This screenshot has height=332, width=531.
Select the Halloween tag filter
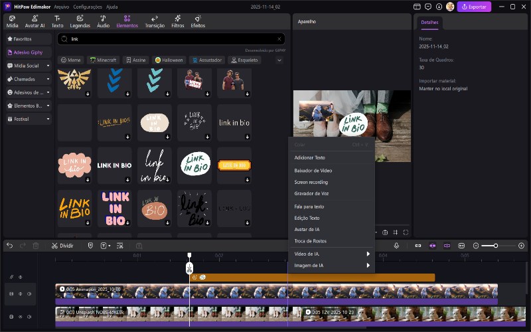coord(169,60)
